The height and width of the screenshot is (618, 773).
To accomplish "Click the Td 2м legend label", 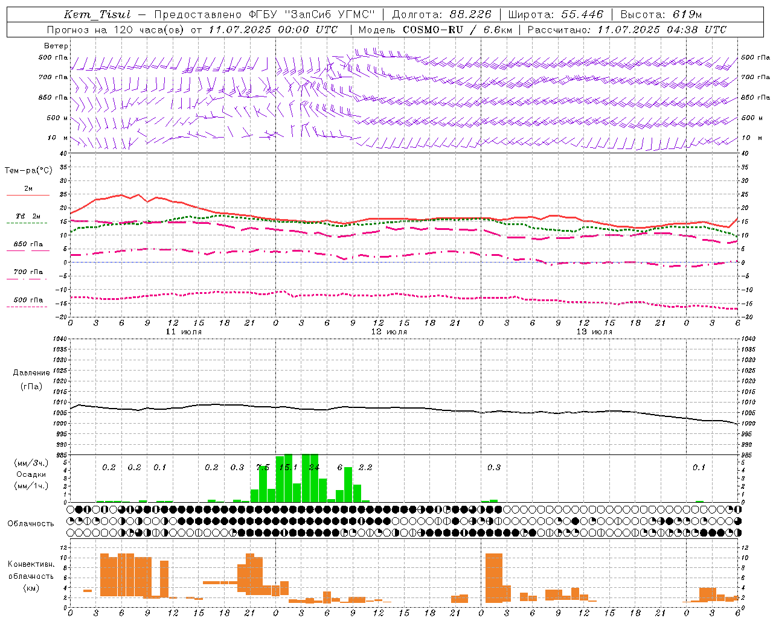I will (28, 216).
